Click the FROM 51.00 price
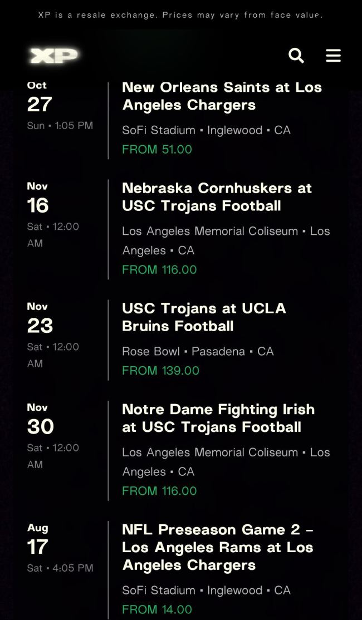 pos(157,149)
